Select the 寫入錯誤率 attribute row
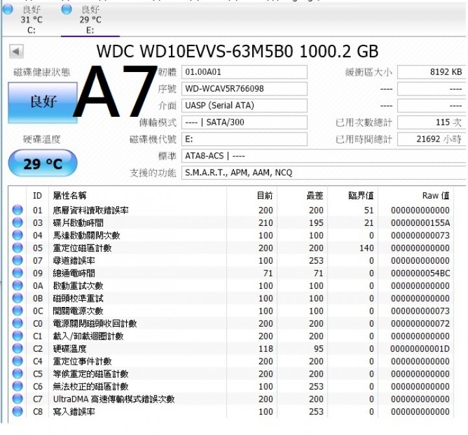The width and height of the screenshot is (468, 435). click(x=231, y=412)
